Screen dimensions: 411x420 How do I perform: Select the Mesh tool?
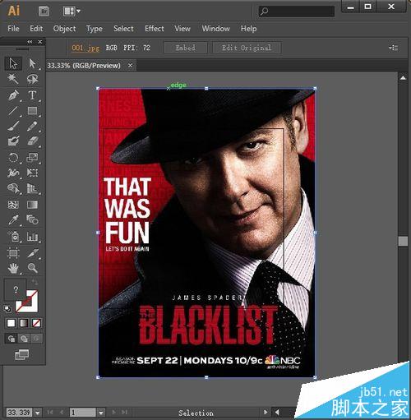[13, 205]
